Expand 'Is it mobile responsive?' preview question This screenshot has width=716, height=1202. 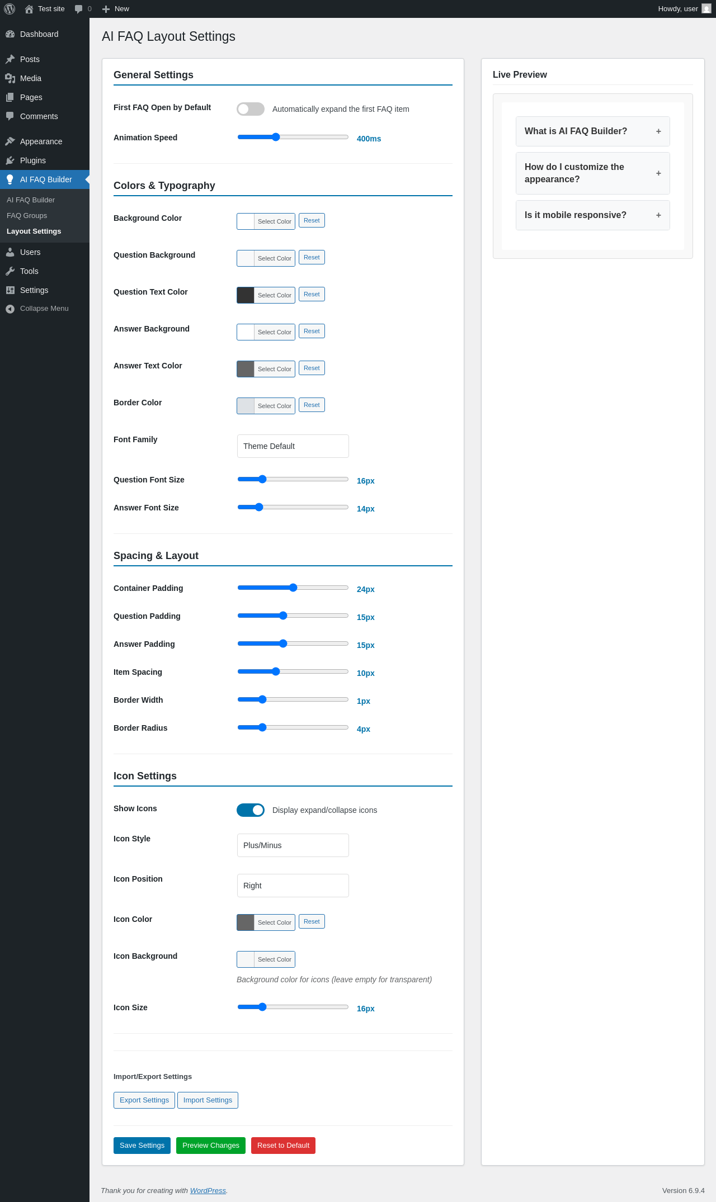pyautogui.click(x=592, y=215)
